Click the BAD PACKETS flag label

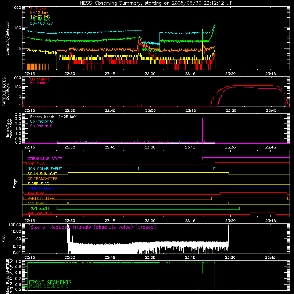(x=40, y=213)
